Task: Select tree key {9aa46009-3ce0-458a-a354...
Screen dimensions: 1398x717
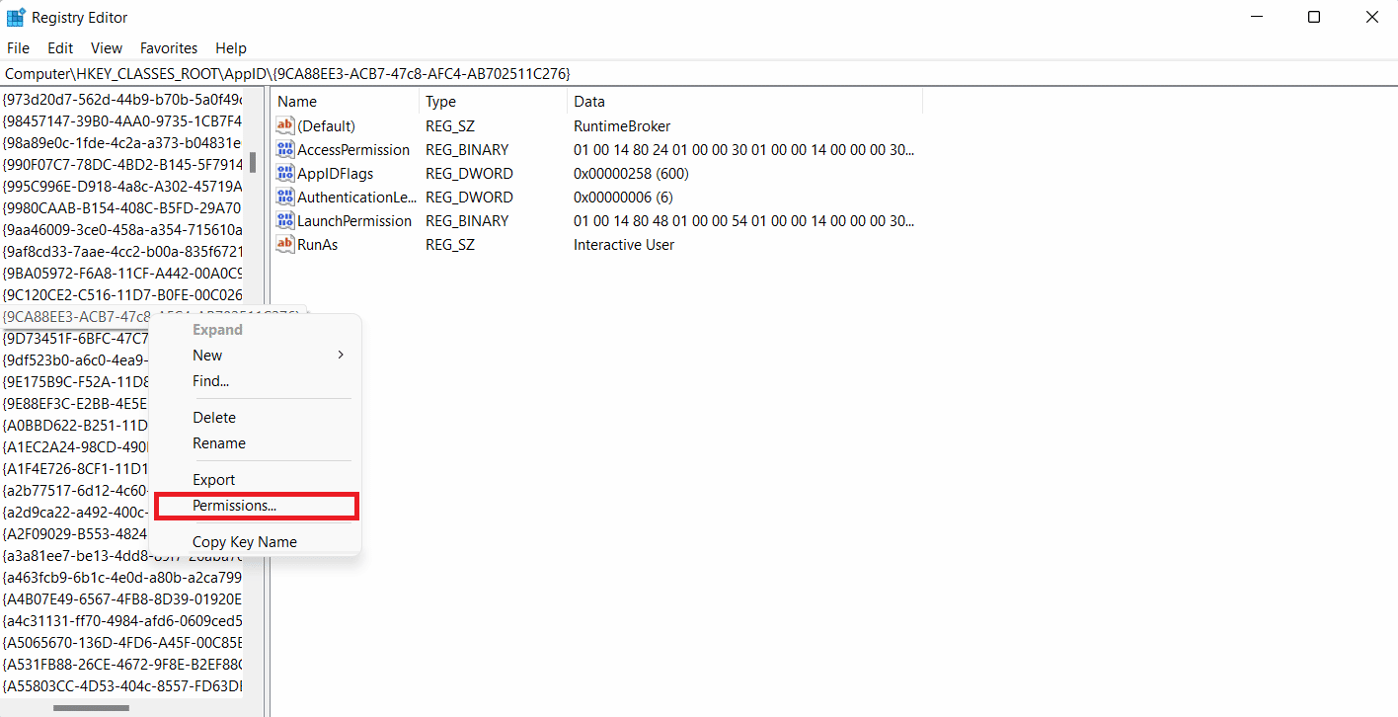Action: pyautogui.click(x=121, y=229)
